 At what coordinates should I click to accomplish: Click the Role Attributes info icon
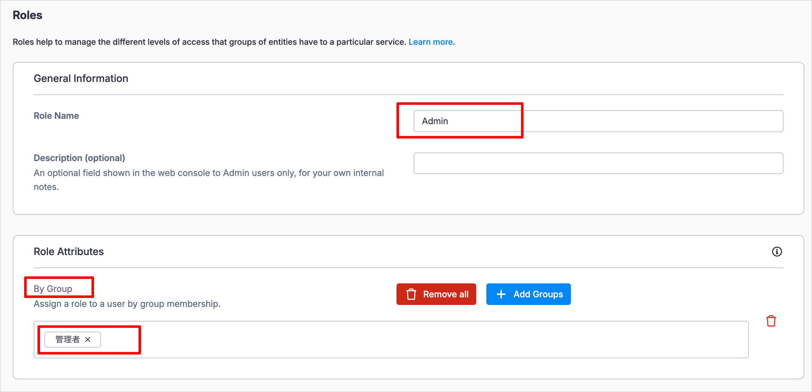click(x=777, y=252)
